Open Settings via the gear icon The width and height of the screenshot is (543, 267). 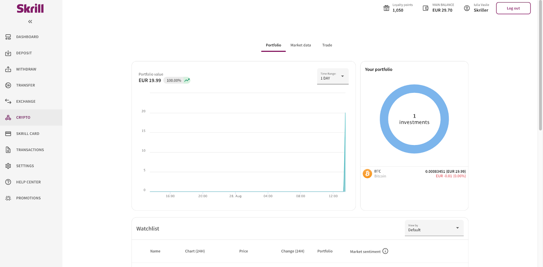tap(8, 166)
